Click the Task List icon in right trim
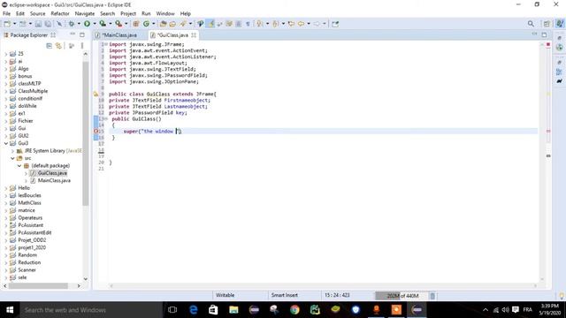Image resolution: width=566 pixels, height=318 pixels. click(559, 47)
